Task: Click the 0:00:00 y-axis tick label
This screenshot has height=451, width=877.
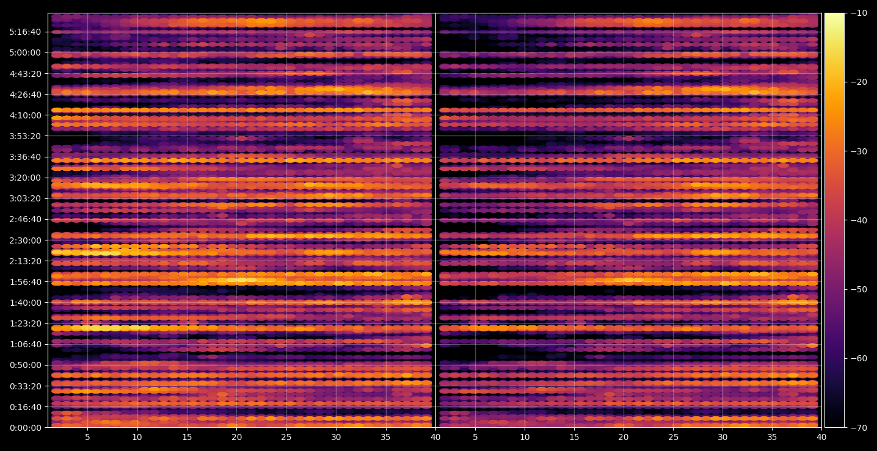Action: pos(25,428)
